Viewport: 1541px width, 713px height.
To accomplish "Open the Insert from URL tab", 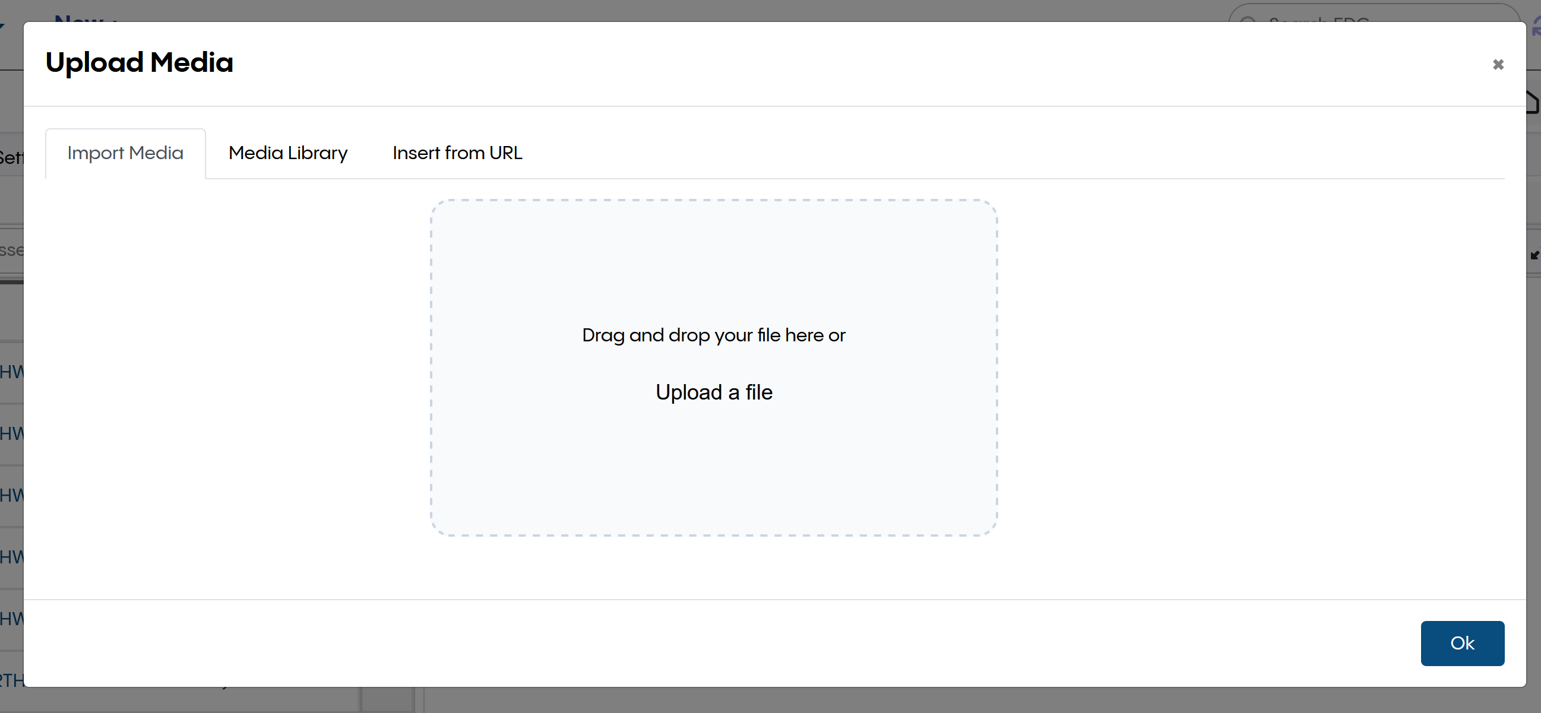I will pyautogui.click(x=457, y=153).
